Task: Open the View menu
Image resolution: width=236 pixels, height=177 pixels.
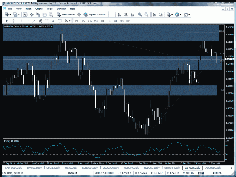Action: pos(19,9)
